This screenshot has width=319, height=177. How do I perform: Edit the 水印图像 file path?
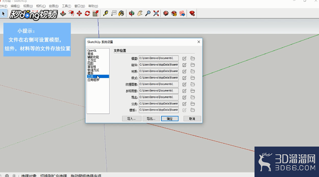pos(184,91)
